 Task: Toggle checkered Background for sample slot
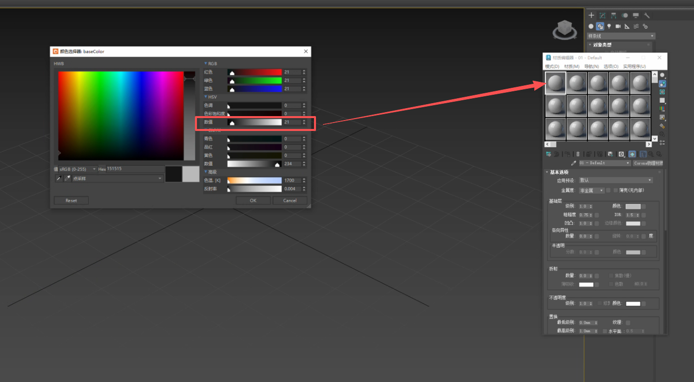(662, 92)
